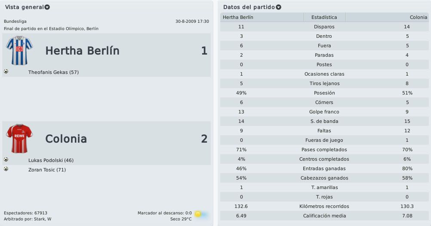
Task: Open Colonia team name link
Action: 66,139
